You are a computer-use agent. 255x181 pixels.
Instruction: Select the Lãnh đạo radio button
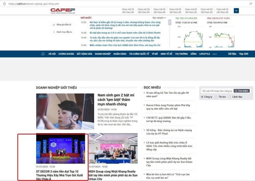230,97
